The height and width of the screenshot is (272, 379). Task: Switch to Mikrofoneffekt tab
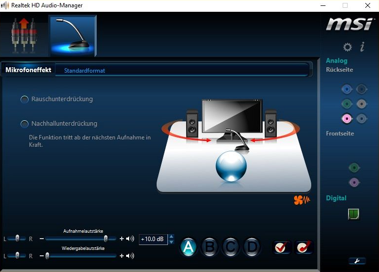tap(28, 70)
